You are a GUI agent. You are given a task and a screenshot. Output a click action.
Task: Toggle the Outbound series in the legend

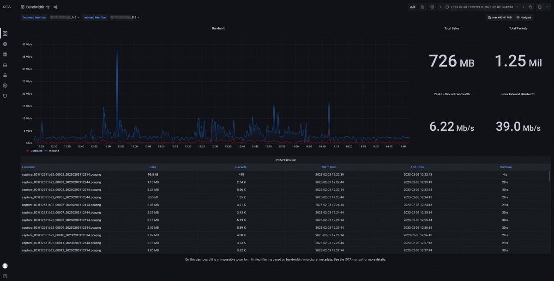click(x=34, y=151)
